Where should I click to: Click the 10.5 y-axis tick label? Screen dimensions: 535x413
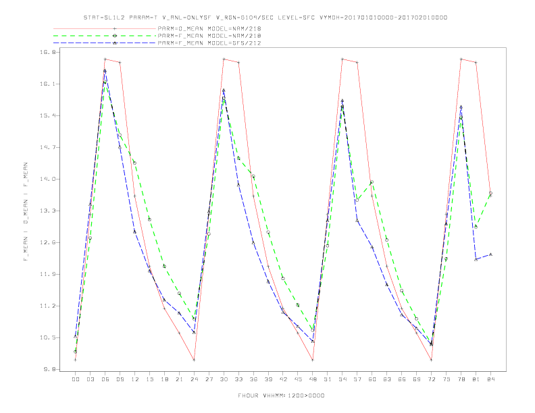[48, 337]
